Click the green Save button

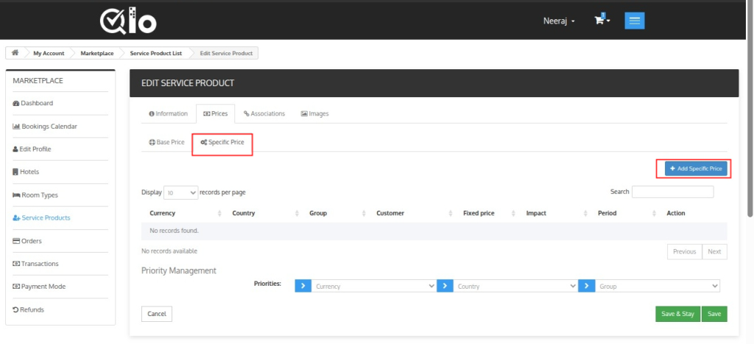pyautogui.click(x=714, y=314)
